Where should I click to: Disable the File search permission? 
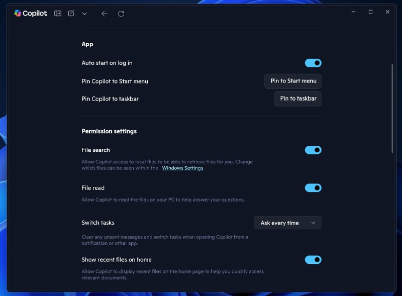coord(313,150)
